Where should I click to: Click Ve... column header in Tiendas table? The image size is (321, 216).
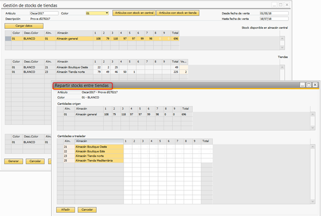pos(184,61)
